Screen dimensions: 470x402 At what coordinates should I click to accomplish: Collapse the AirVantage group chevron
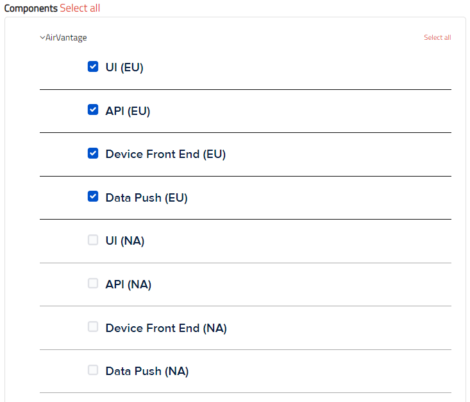click(42, 37)
